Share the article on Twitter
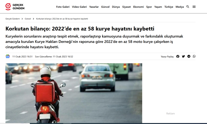This screenshot has width=207, height=124. tap(183, 56)
